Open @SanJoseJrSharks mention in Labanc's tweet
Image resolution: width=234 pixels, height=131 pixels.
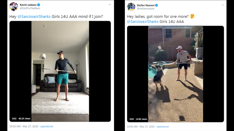(34, 16)
